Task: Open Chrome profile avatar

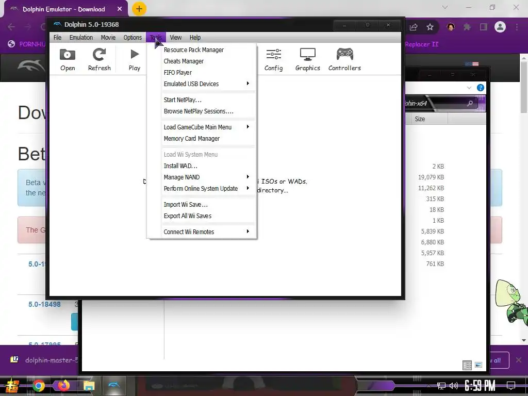Action: pos(500,27)
